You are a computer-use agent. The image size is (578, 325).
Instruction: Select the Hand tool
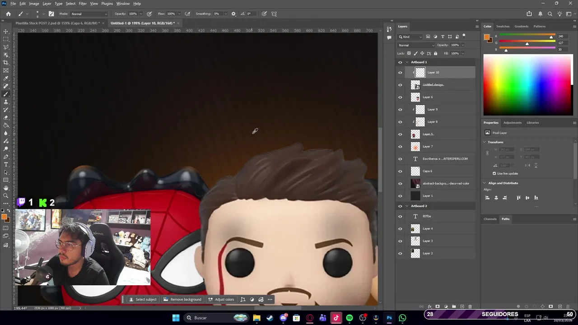pos(6,188)
